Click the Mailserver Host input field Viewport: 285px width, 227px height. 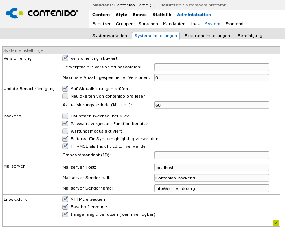[211, 168]
